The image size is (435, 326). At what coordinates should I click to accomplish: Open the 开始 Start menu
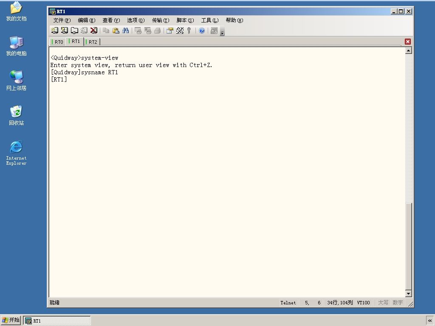11,320
